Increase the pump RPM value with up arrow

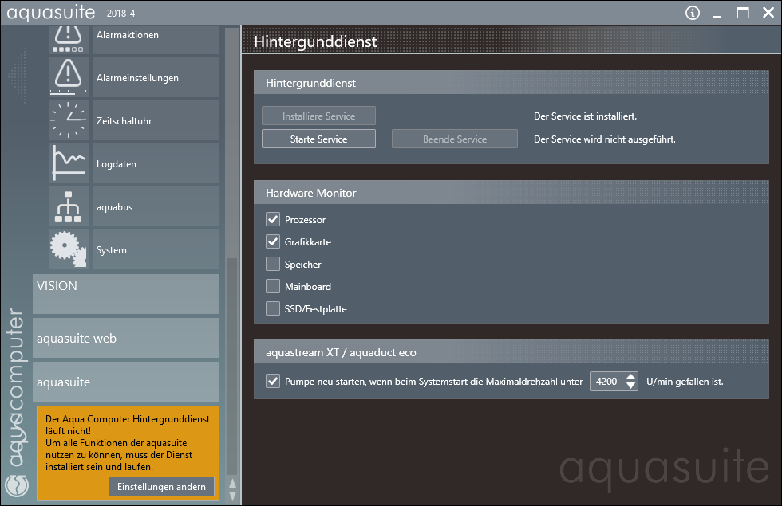631,377
